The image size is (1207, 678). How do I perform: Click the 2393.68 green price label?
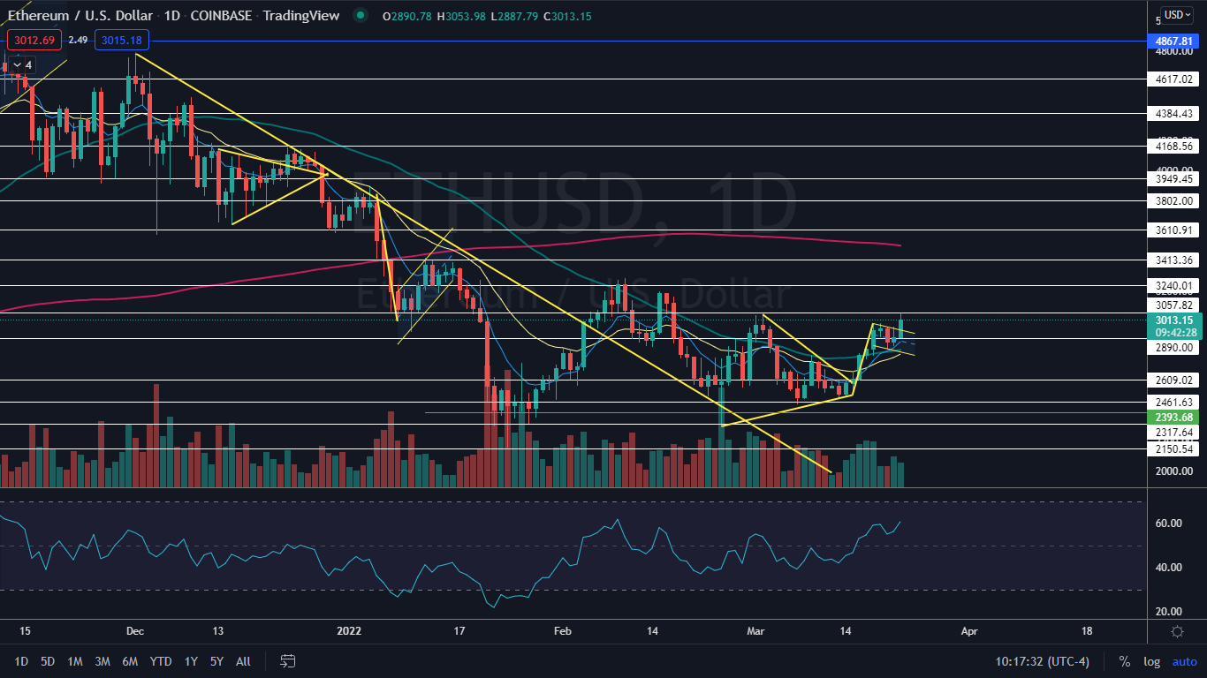pyautogui.click(x=1174, y=418)
